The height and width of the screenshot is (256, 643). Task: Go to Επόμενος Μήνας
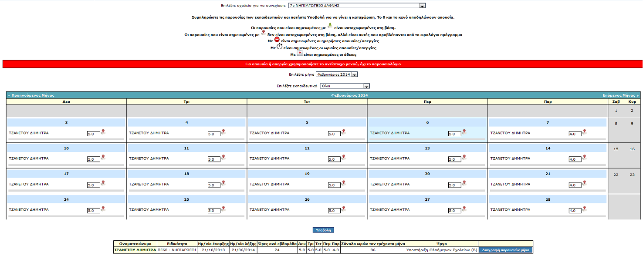click(x=621, y=95)
